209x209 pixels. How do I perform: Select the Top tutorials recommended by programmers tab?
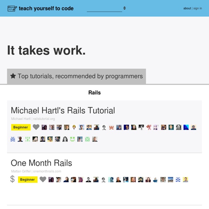(x=76, y=76)
